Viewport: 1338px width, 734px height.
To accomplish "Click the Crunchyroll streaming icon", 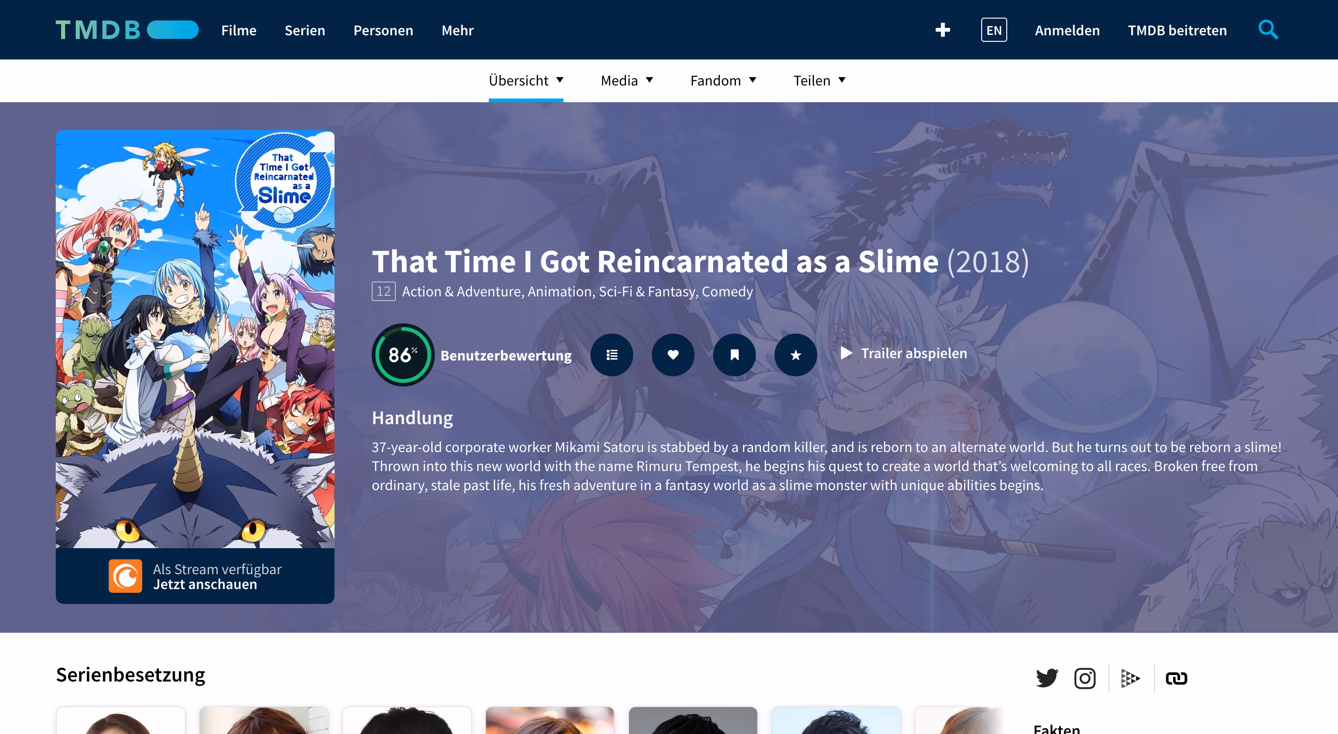I will click(125, 576).
